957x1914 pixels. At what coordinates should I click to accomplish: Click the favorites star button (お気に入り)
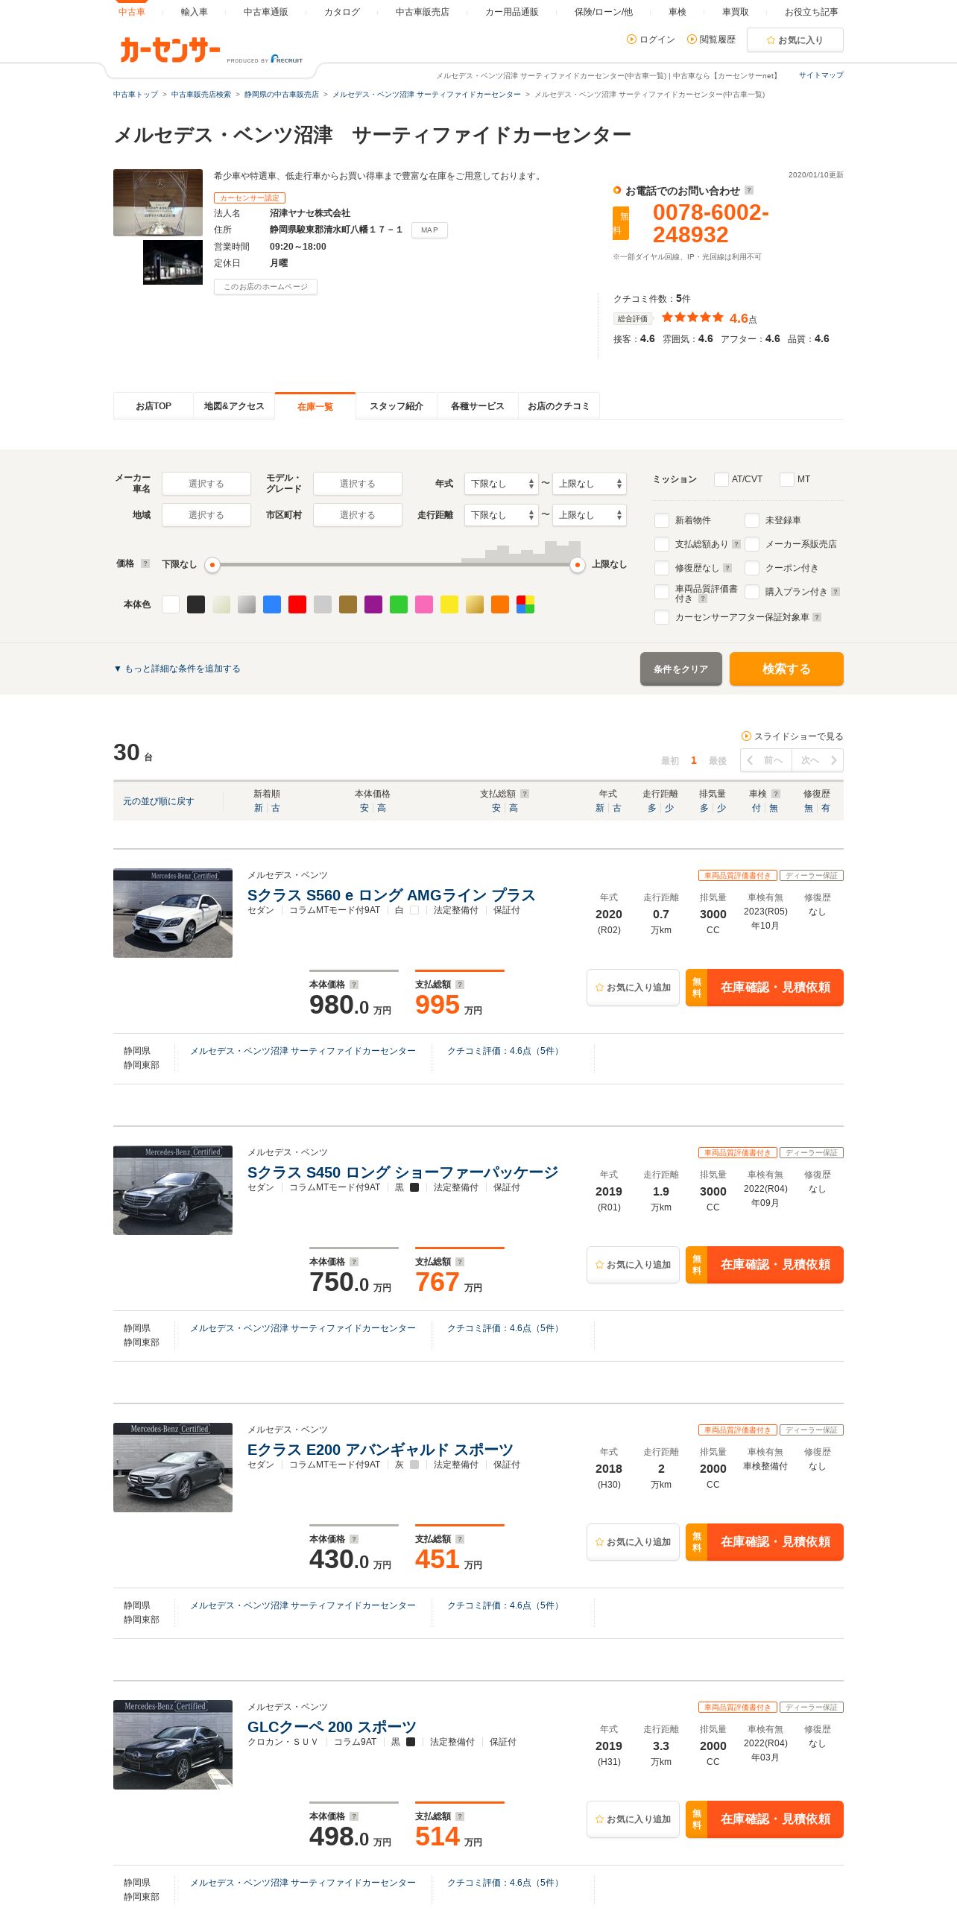tap(795, 40)
